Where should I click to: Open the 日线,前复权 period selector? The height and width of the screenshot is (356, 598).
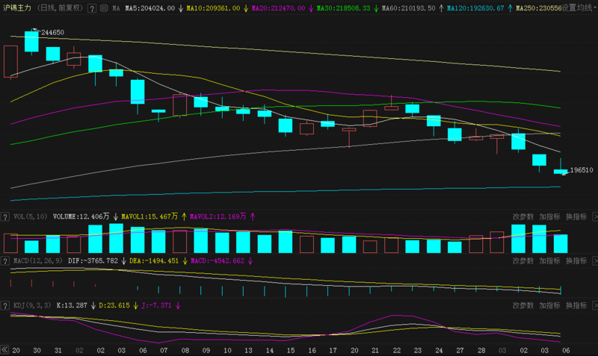[61, 8]
